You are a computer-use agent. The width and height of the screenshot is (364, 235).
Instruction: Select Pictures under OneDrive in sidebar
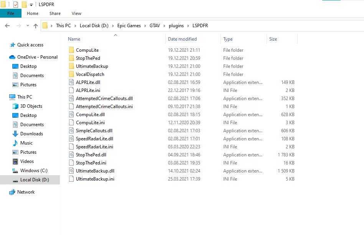click(28, 85)
